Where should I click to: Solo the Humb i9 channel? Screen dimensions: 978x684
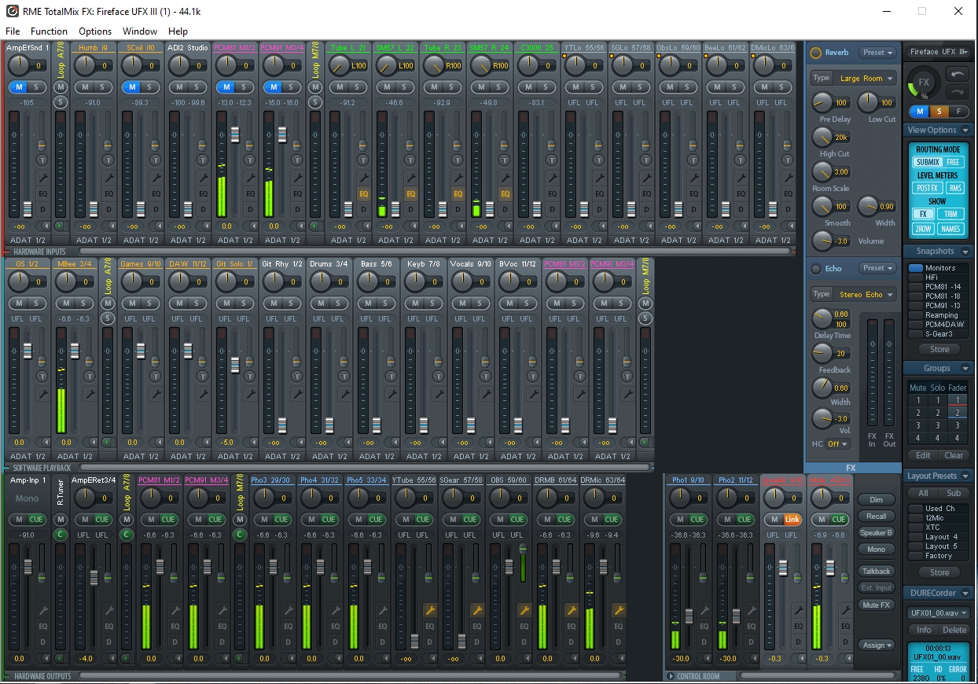tap(102, 86)
